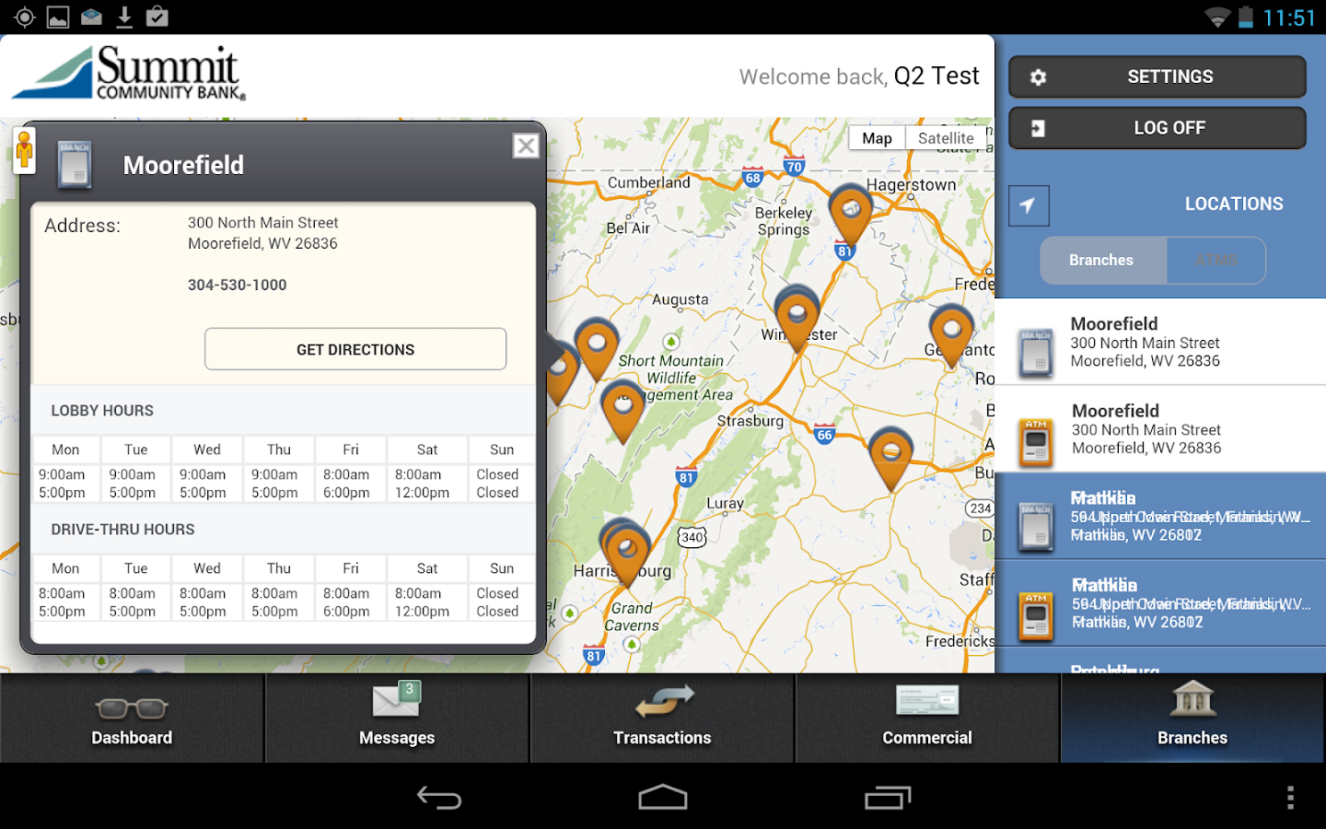Tap the Android back navigation button
The image size is (1326, 829).
[x=440, y=798]
